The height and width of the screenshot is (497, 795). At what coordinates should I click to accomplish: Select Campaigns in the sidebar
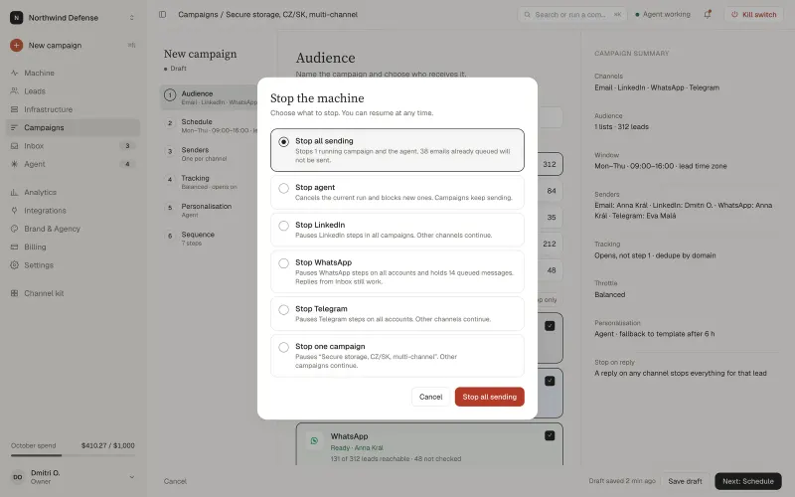point(73,128)
